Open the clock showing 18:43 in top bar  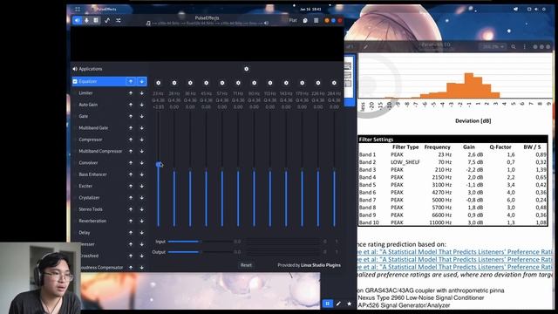tap(310, 9)
